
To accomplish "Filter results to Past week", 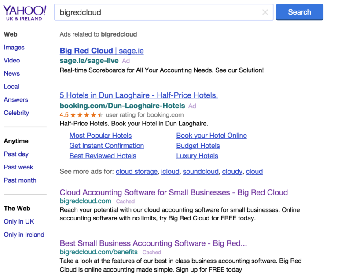I will [18, 167].
